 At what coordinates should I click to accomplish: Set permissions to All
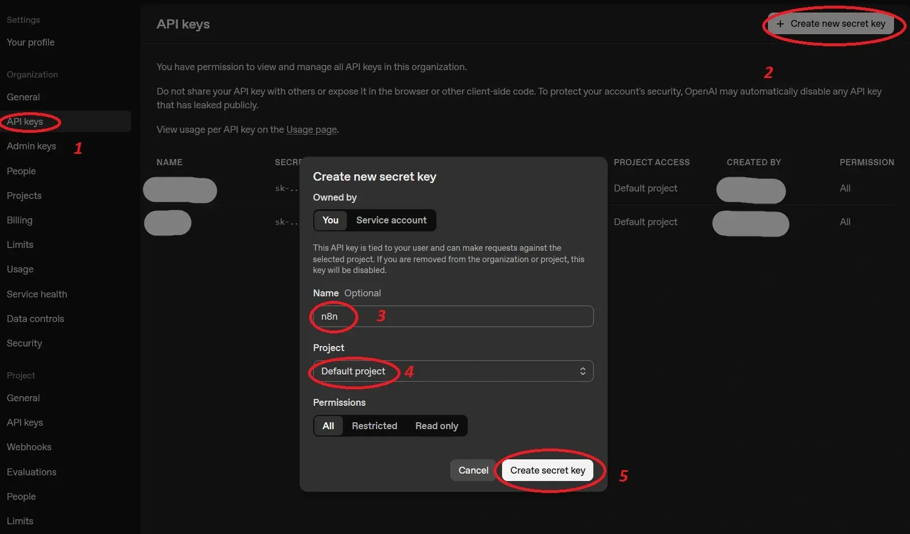(x=328, y=426)
